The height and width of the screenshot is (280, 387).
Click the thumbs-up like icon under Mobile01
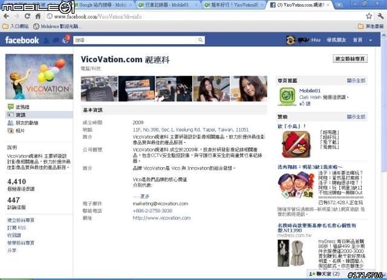coord(302,104)
